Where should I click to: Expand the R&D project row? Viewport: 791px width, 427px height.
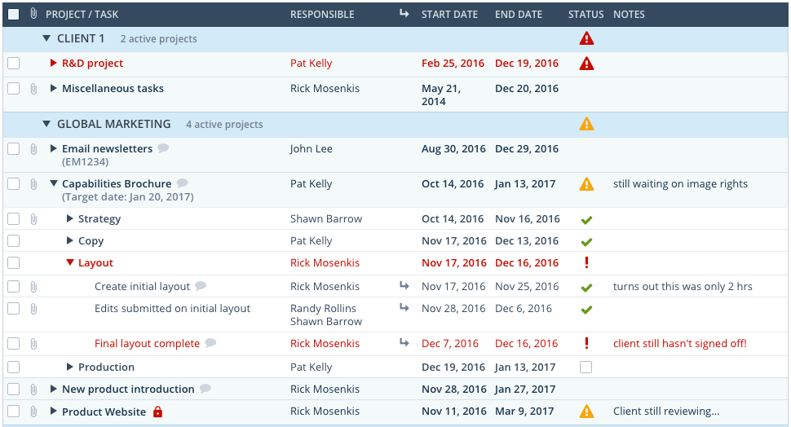point(54,63)
